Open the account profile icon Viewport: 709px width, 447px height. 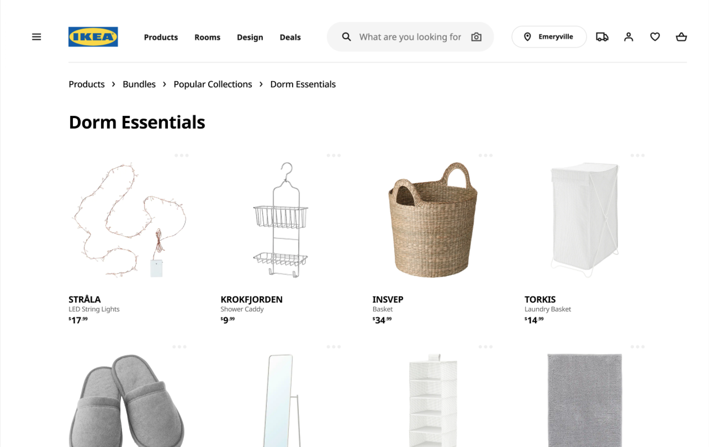point(628,37)
